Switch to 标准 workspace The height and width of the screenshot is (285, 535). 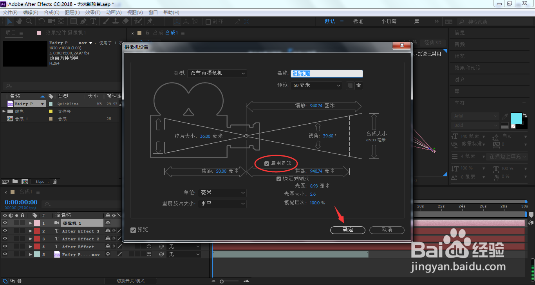[358, 22]
